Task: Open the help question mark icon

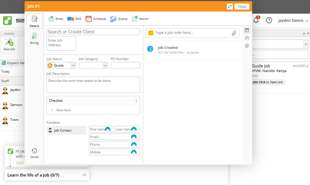Action: tap(269, 20)
